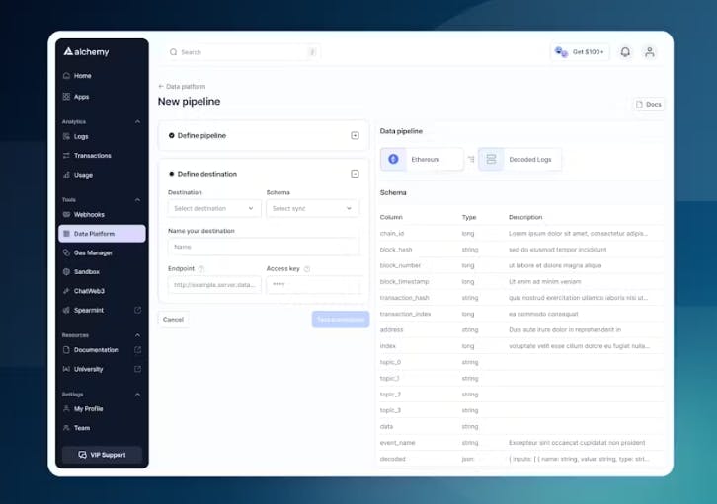Collapse the Tools section

point(137,200)
